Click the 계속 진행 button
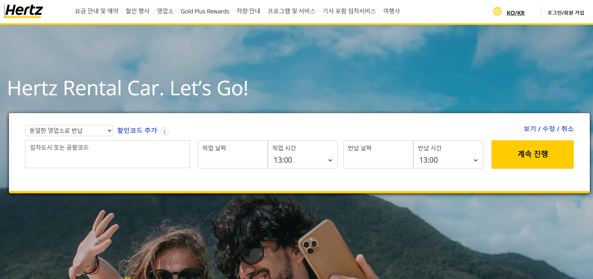The image size is (593, 279). pos(532,154)
